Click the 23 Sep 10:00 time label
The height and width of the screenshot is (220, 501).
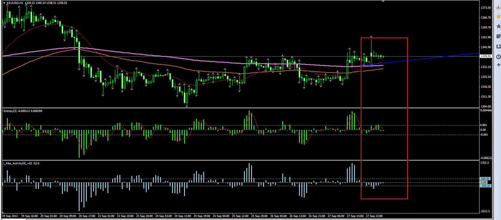point(125,216)
